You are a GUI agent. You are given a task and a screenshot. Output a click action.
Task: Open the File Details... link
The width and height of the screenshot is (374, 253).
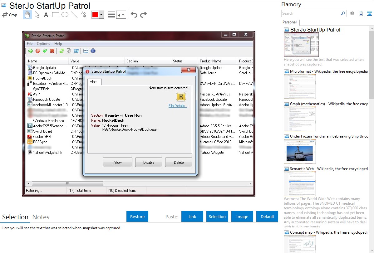(178, 106)
